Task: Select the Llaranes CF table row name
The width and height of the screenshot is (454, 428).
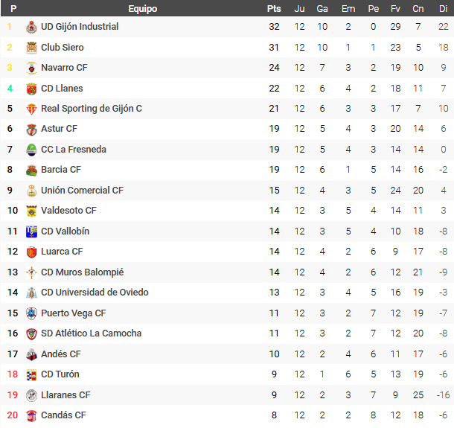Action: tap(65, 395)
